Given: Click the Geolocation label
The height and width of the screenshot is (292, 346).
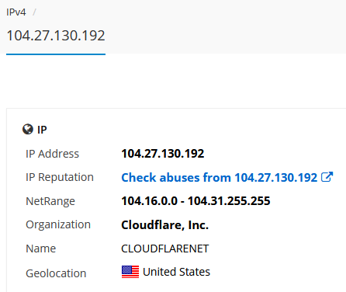Looking at the screenshot, I should pyautogui.click(x=56, y=273).
